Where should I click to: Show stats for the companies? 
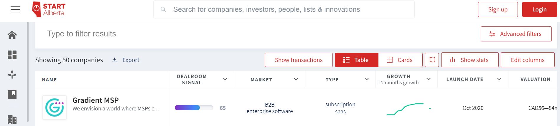coord(470,60)
